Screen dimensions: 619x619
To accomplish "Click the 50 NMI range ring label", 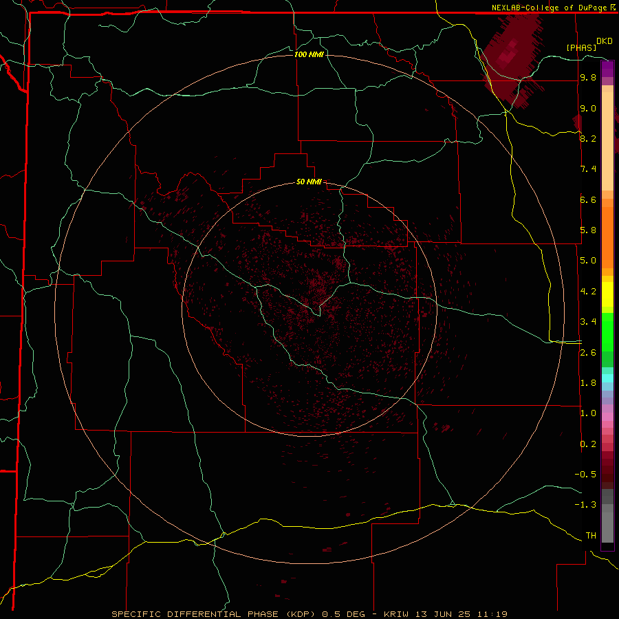I will (x=309, y=182).
